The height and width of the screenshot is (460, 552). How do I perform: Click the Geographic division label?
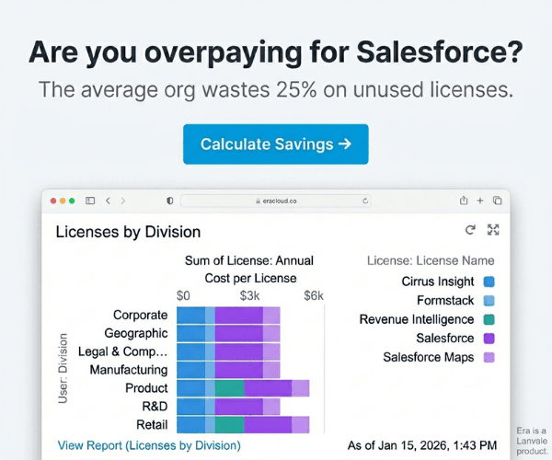136,333
